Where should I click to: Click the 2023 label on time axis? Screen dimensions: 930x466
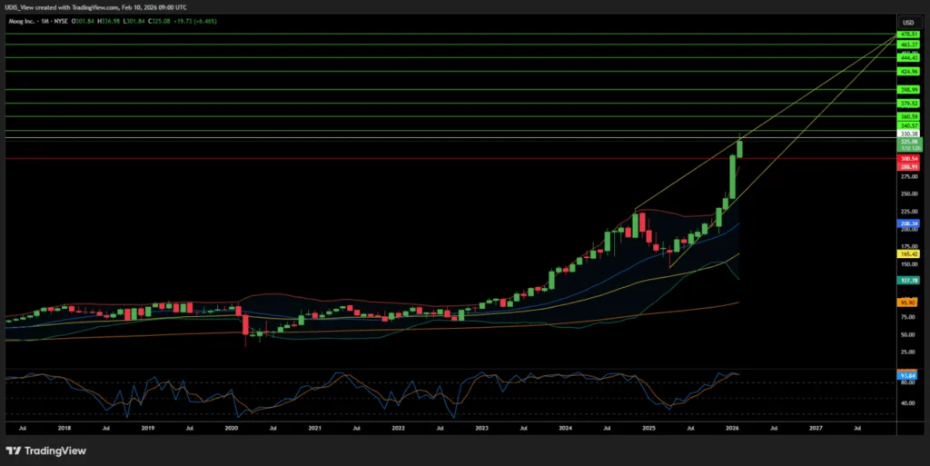pyautogui.click(x=482, y=428)
